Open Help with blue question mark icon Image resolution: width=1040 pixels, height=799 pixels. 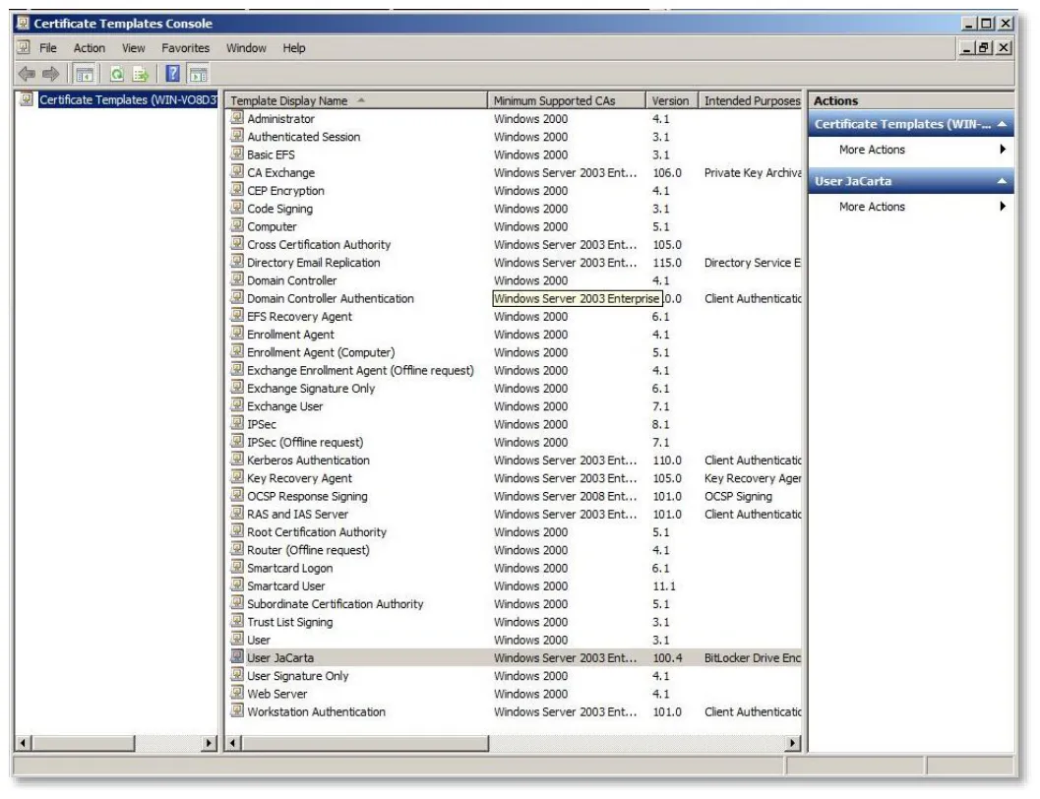click(173, 74)
